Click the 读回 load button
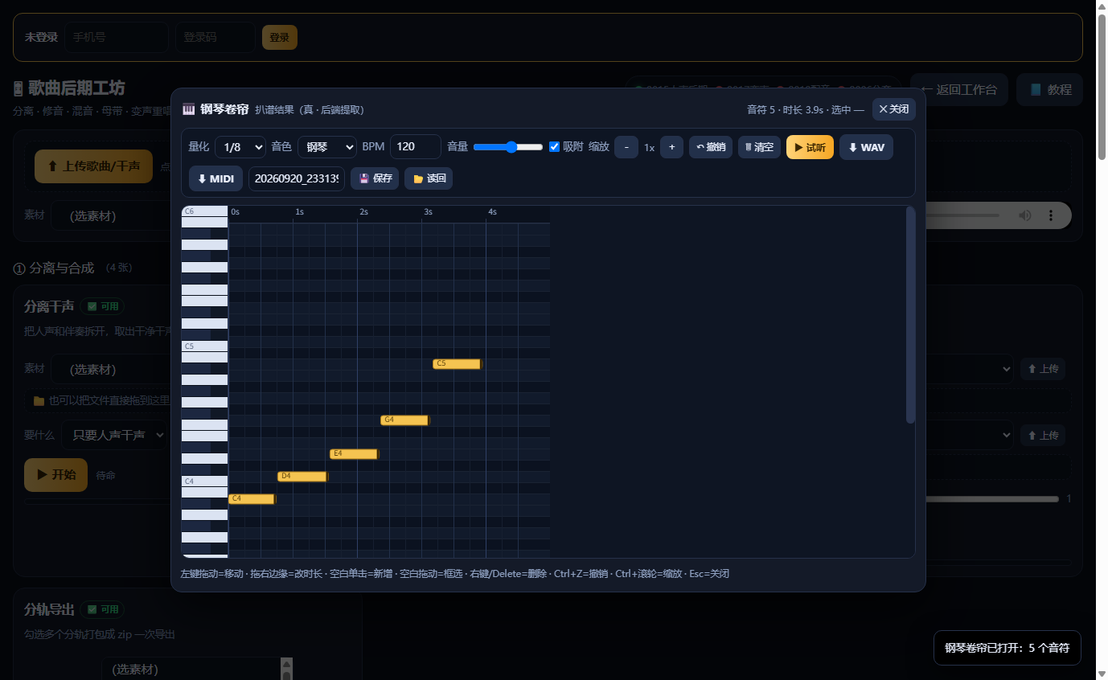1108x680 pixels. [429, 178]
